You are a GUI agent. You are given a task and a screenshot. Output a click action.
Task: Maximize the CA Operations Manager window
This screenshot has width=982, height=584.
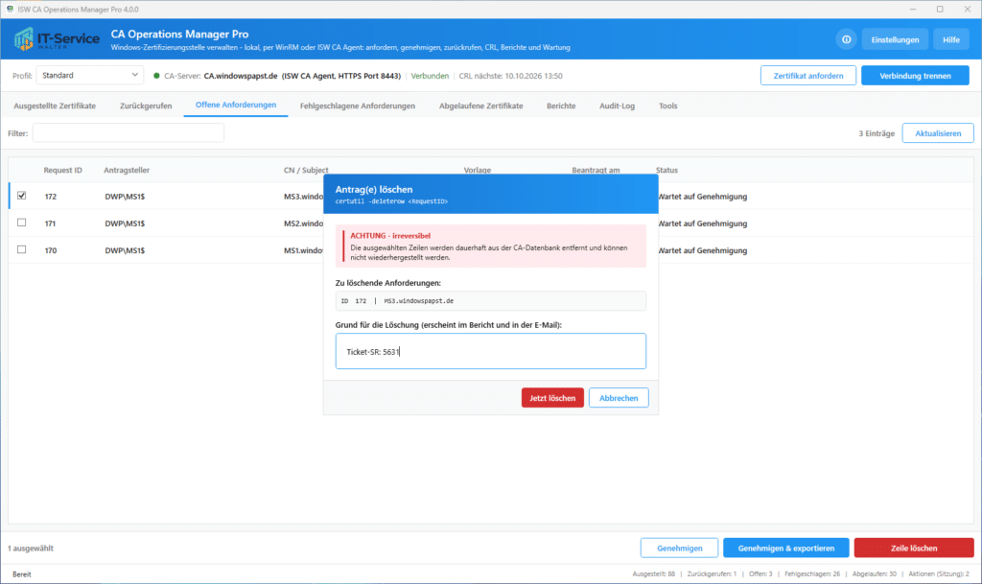[x=940, y=10]
